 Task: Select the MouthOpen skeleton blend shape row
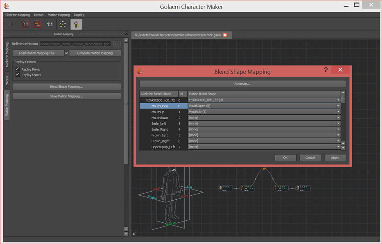[x=164, y=106]
